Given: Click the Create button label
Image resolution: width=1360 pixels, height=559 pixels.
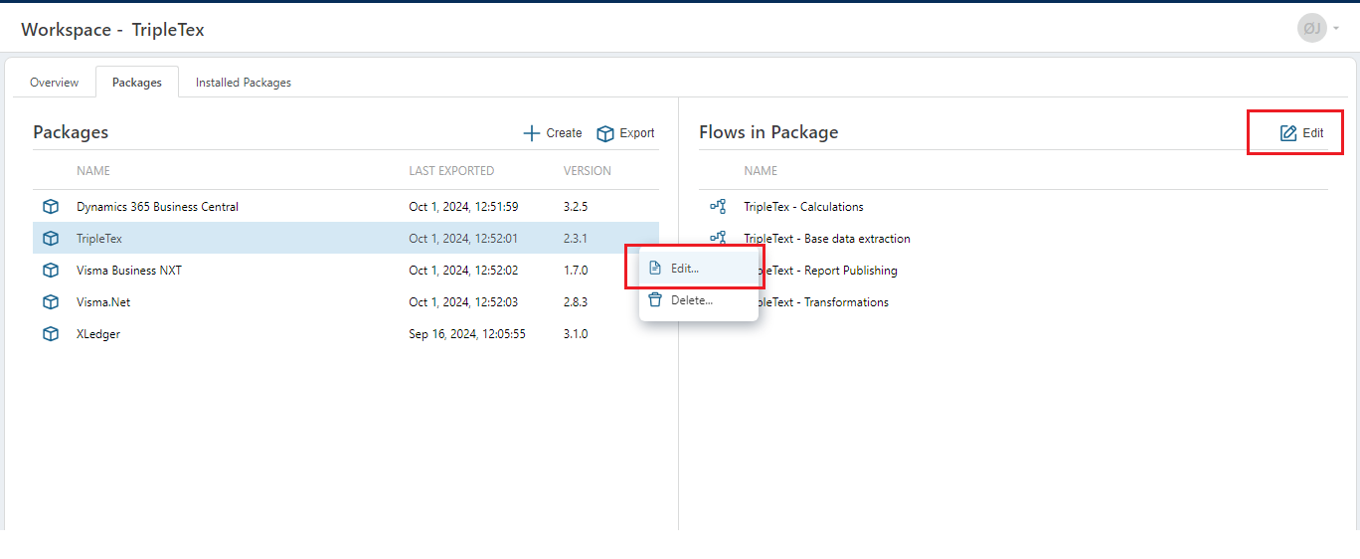Looking at the screenshot, I should click(x=565, y=133).
